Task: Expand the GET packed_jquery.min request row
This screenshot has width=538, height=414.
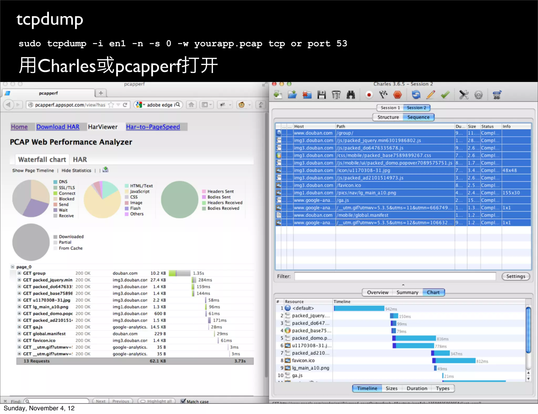Action: click(x=19, y=280)
